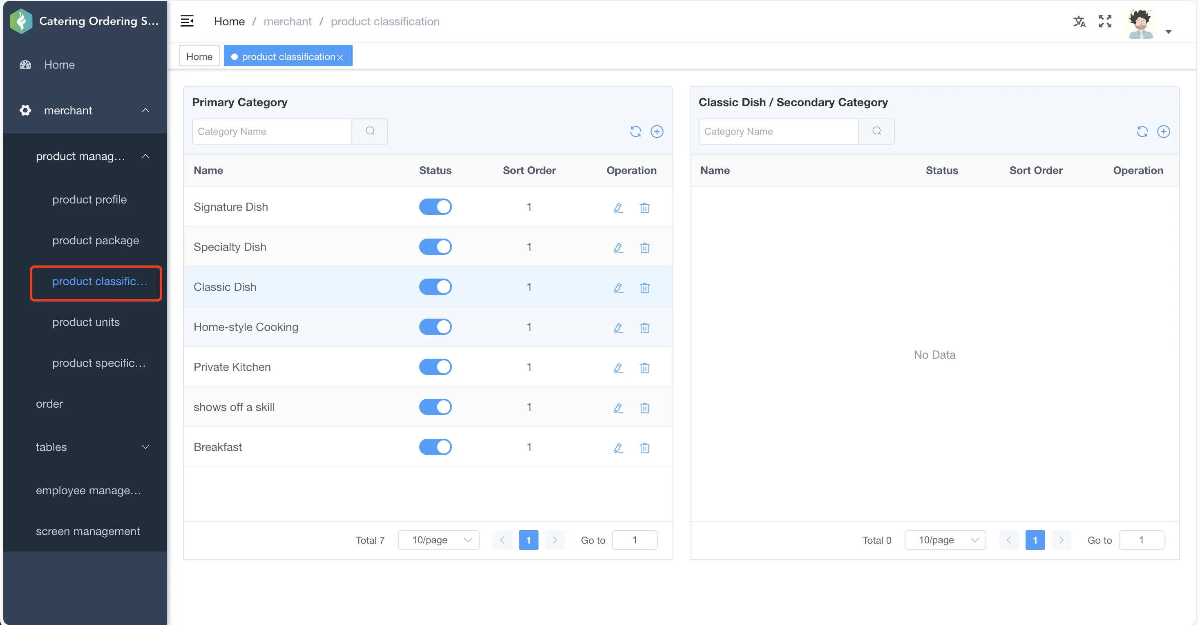Enter fullscreen mode via the expand icon
Image resolution: width=1198 pixels, height=625 pixels.
[x=1105, y=21]
